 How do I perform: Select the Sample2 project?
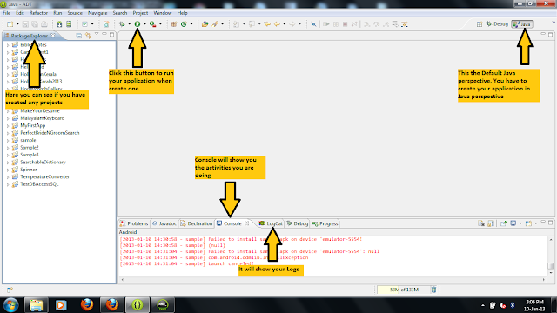click(30, 148)
